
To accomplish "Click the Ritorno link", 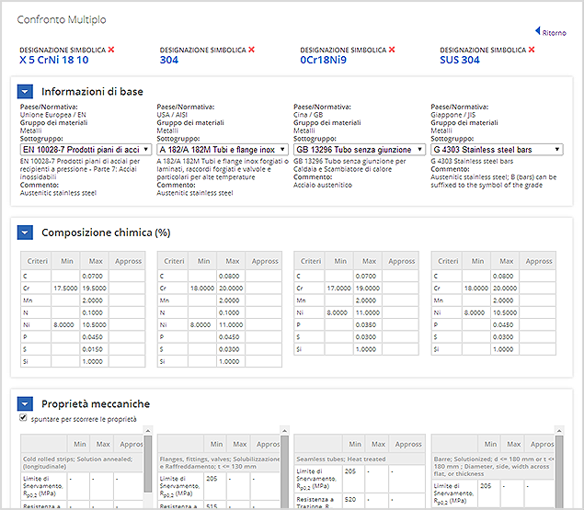I will 554,33.
